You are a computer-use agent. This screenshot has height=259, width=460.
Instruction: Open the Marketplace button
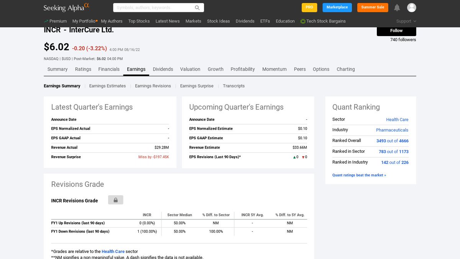coord(337,7)
